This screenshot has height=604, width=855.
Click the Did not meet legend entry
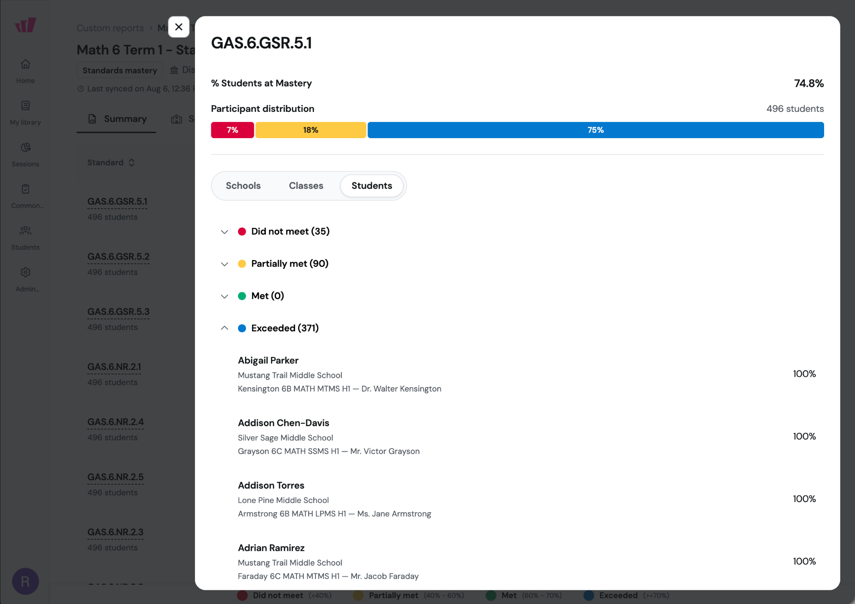(284, 596)
